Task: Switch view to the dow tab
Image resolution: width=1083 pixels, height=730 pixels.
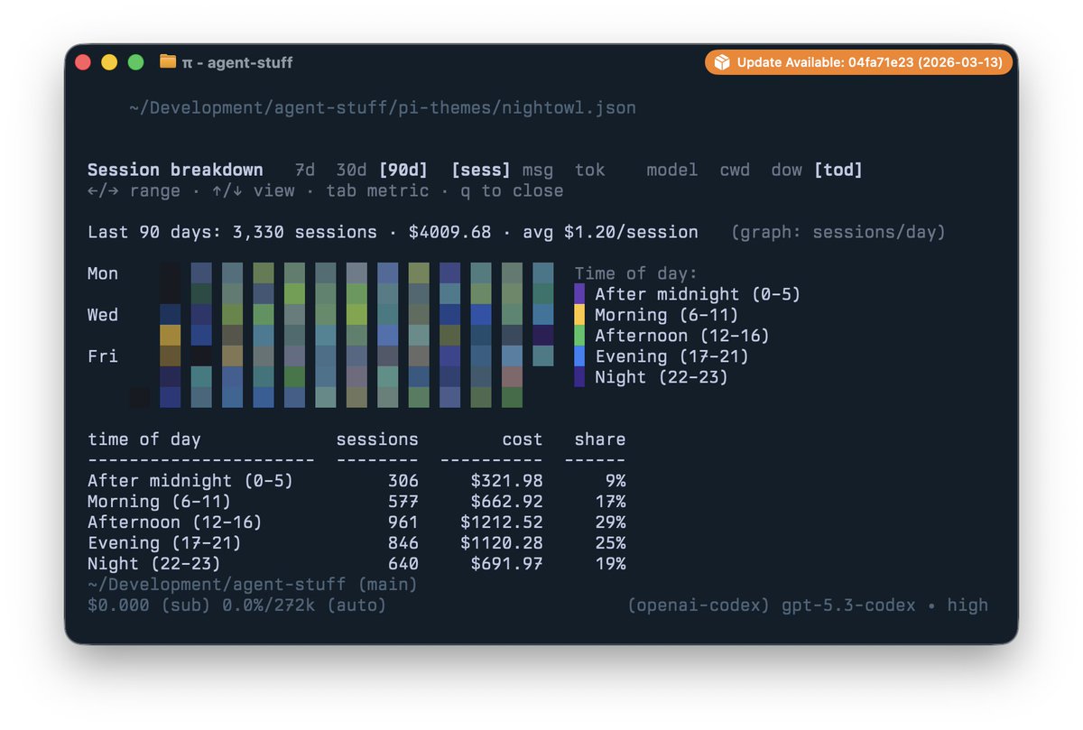Action: [x=787, y=170]
